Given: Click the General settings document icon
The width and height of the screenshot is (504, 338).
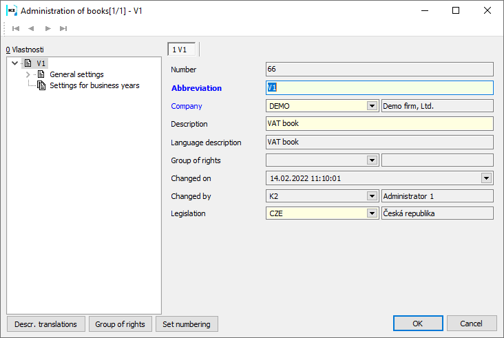Looking at the screenshot, I should pos(41,74).
